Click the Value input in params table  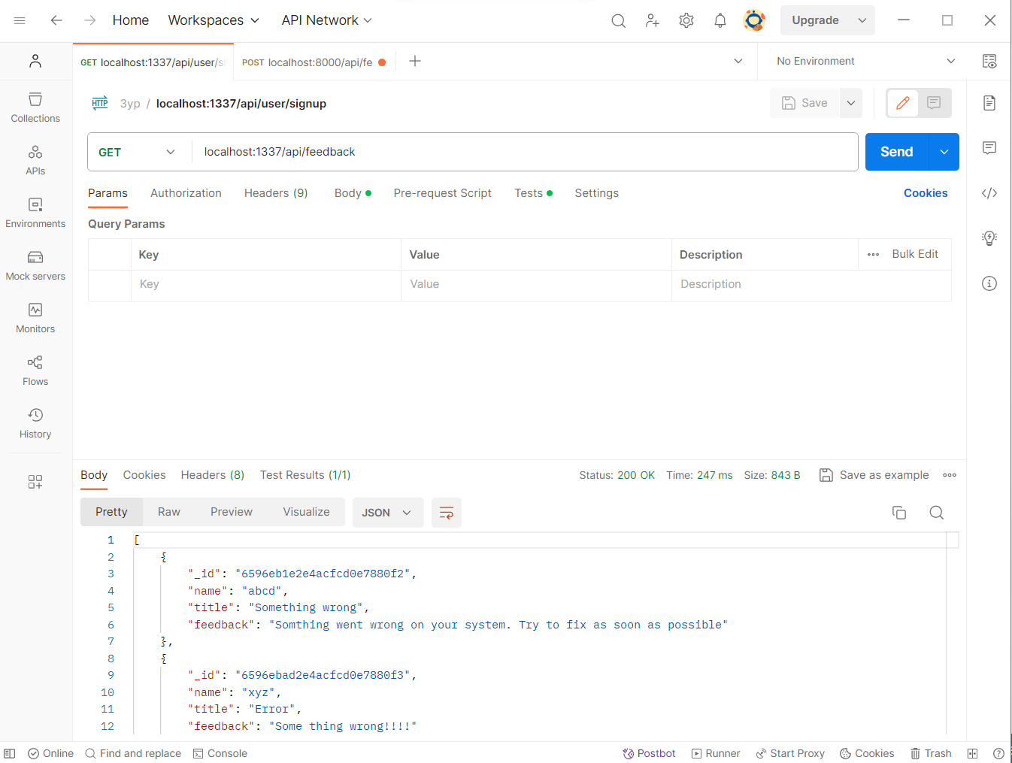[536, 285]
